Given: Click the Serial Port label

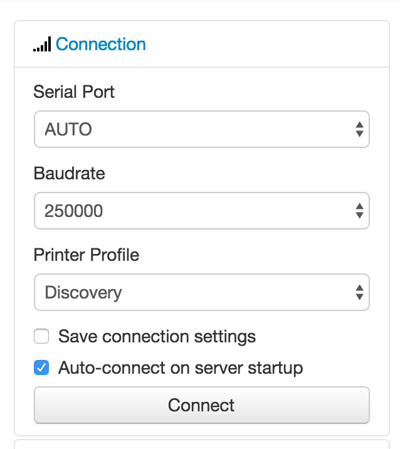Looking at the screenshot, I should click(x=74, y=92).
